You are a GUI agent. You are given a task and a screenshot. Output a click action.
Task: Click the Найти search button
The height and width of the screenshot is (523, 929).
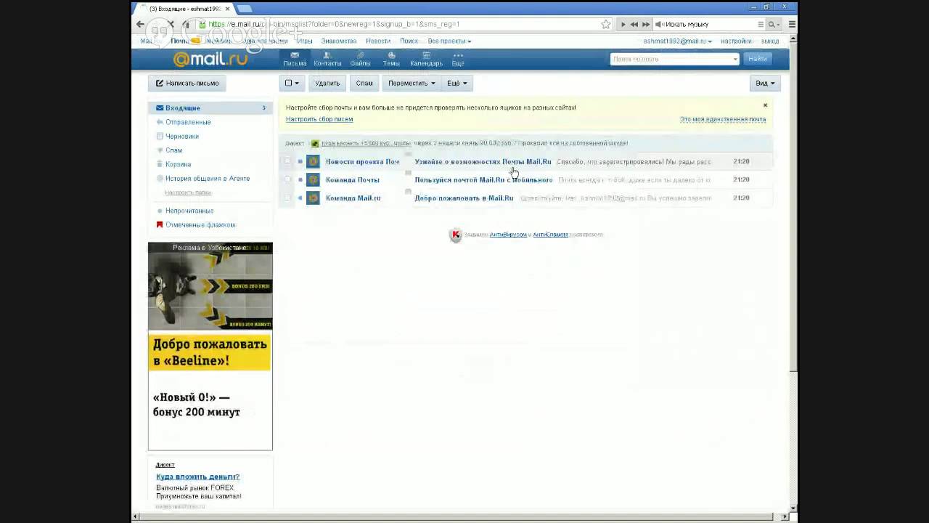757,59
